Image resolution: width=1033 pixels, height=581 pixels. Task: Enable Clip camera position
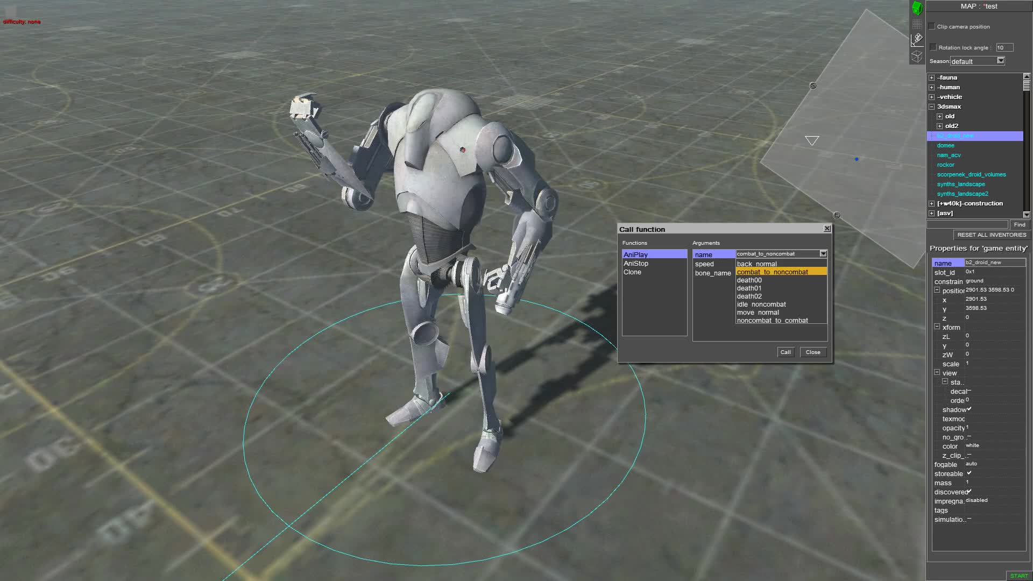point(932,26)
